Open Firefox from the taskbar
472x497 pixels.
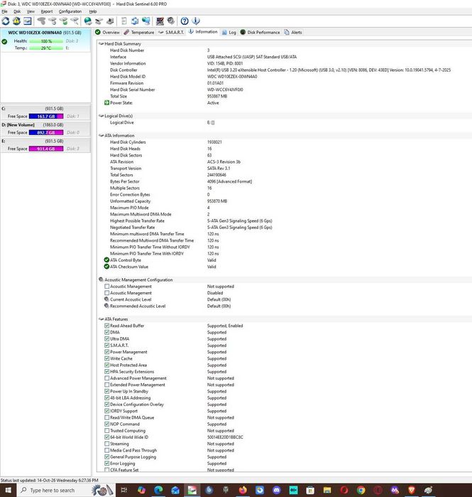(x=243, y=490)
